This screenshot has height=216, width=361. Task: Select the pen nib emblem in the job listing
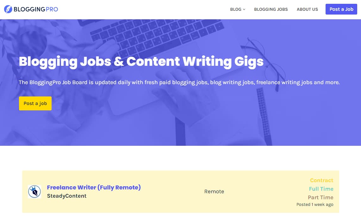tap(34, 191)
